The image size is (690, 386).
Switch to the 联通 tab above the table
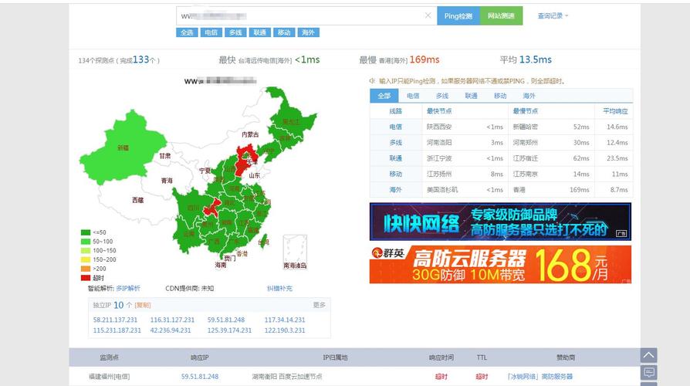471,96
